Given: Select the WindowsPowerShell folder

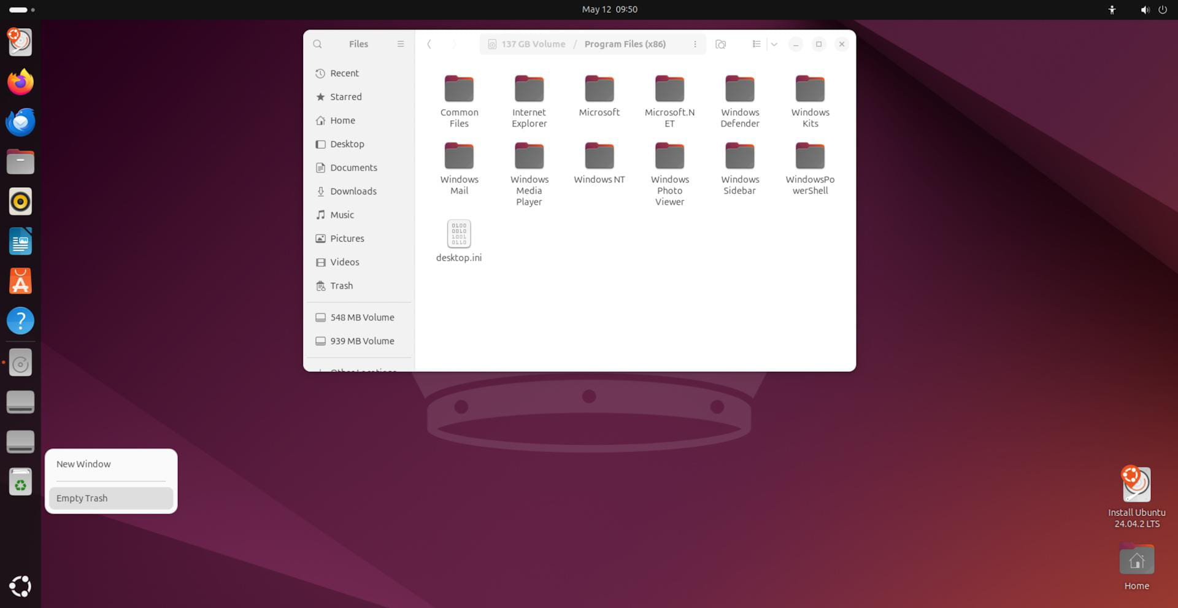Looking at the screenshot, I should click(x=810, y=169).
